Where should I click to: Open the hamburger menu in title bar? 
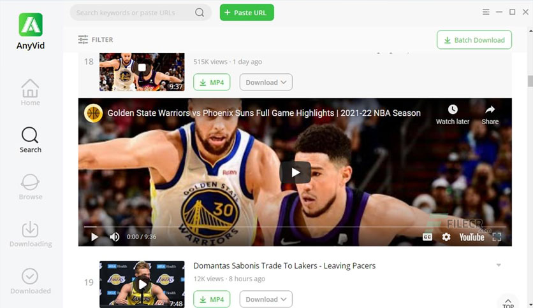point(486,12)
